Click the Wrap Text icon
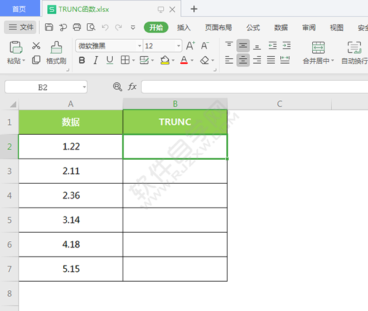Screen dimensions: 368x311 tap(354, 48)
